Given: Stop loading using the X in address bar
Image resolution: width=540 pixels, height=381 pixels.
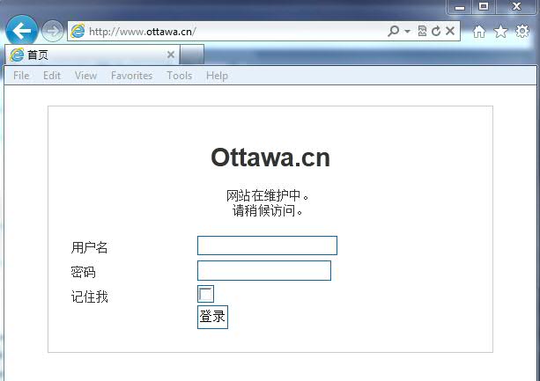Looking at the screenshot, I should coord(450,32).
